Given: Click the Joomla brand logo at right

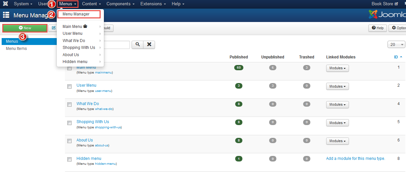Looking at the screenshot, I should [x=387, y=14].
